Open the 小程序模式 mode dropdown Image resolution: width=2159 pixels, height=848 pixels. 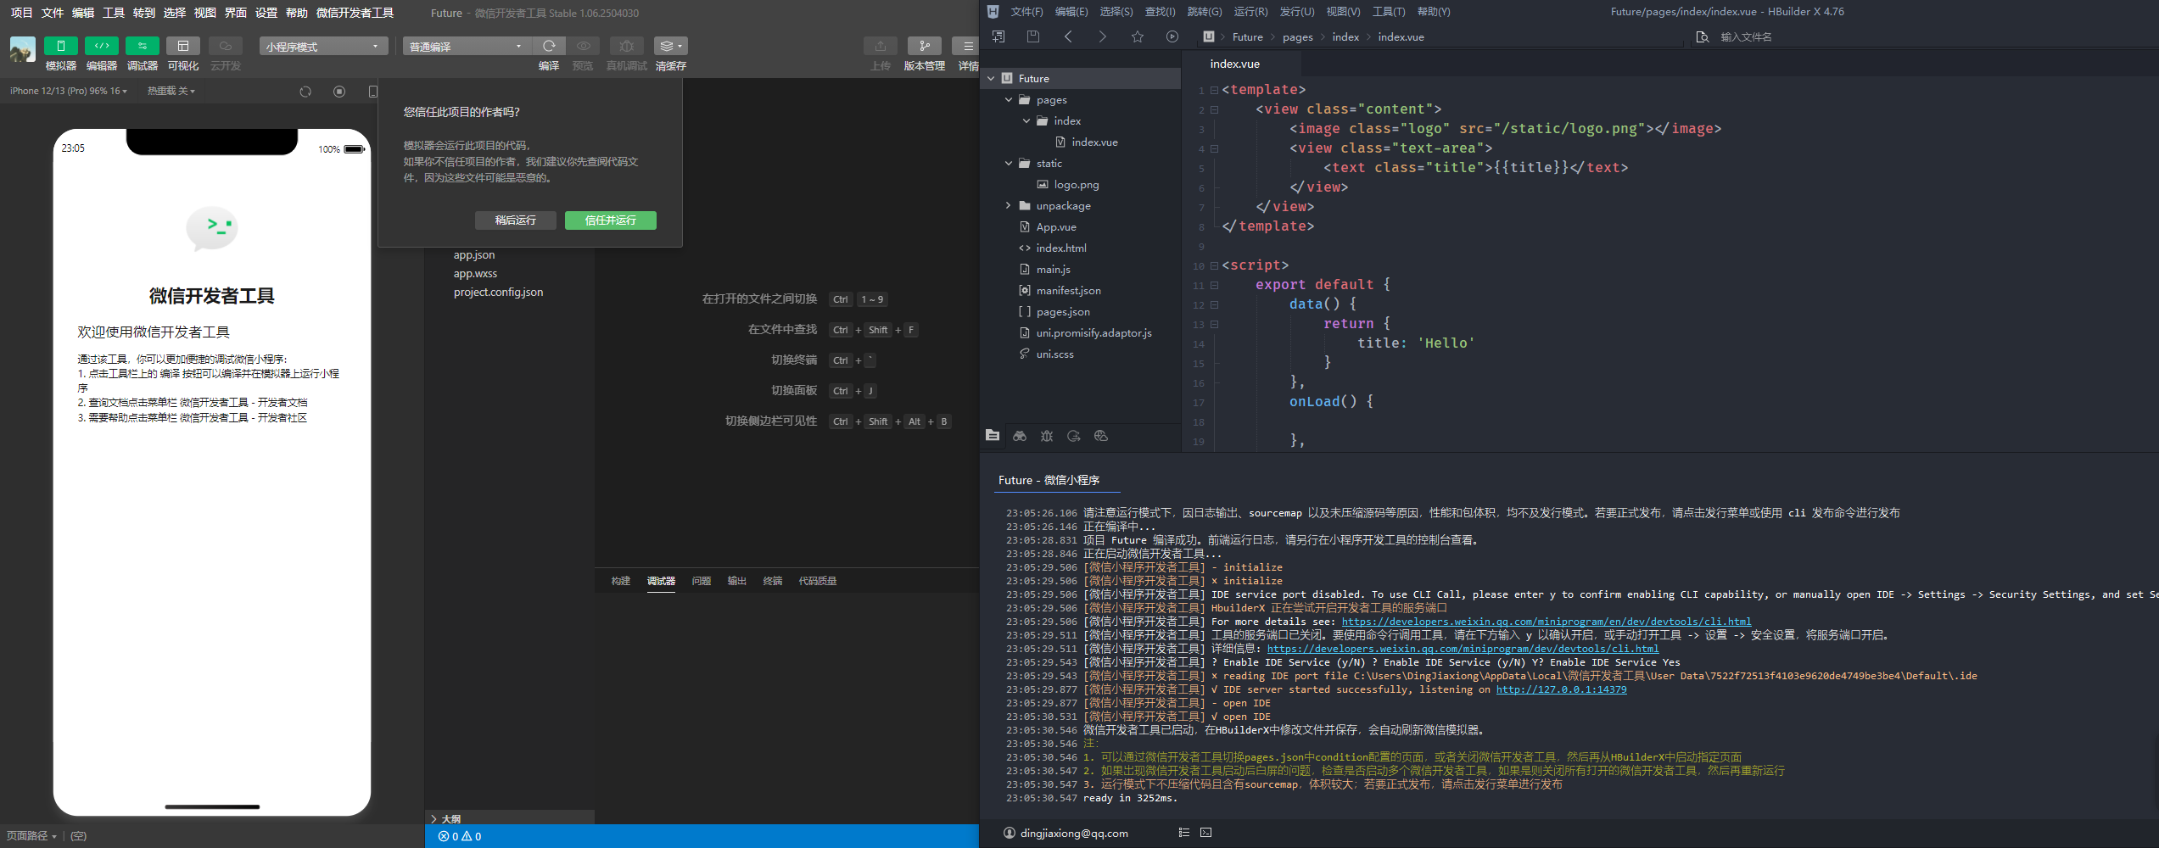(323, 47)
